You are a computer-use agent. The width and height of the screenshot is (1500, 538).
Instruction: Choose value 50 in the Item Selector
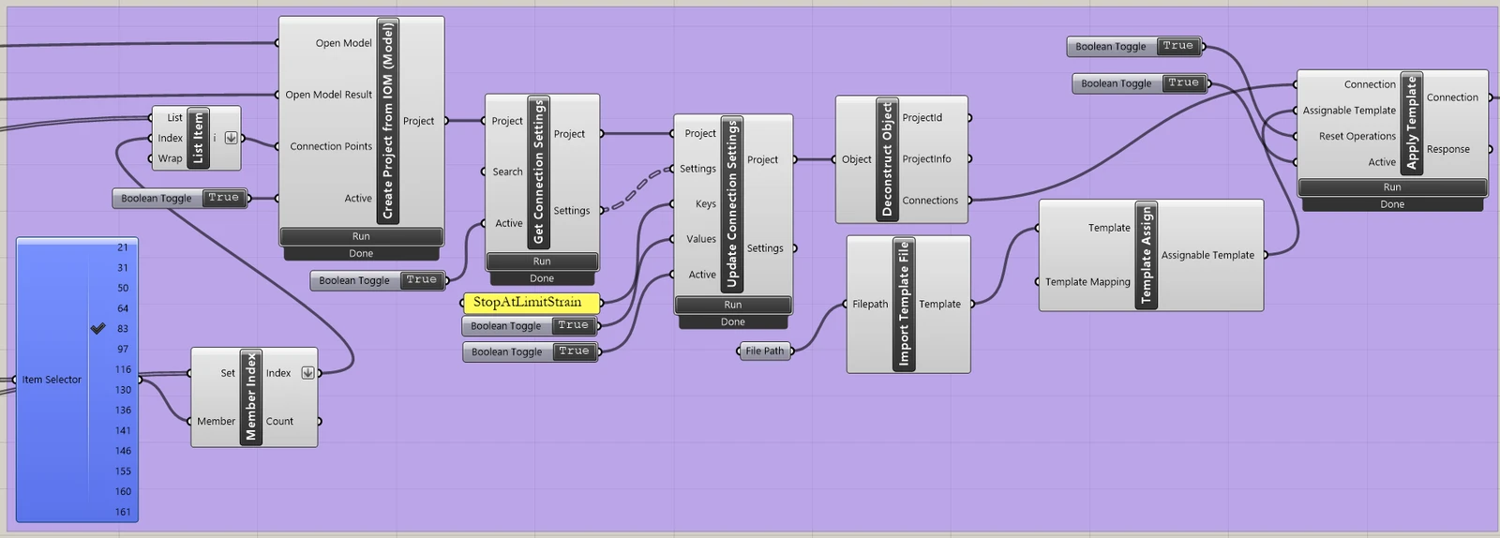(124, 288)
